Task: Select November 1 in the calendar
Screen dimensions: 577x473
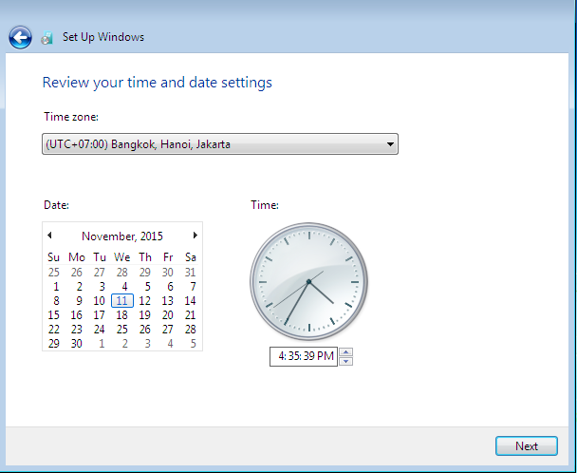Action: [x=54, y=287]
